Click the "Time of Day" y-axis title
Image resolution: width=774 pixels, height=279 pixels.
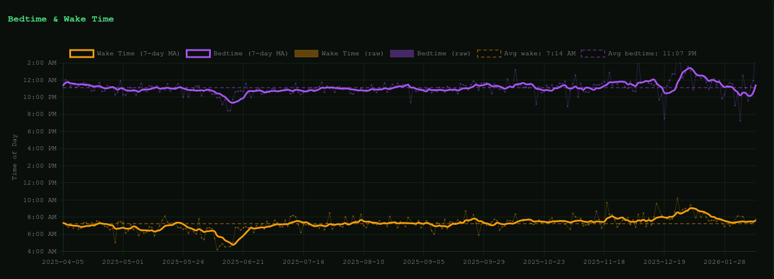(15, 157)
